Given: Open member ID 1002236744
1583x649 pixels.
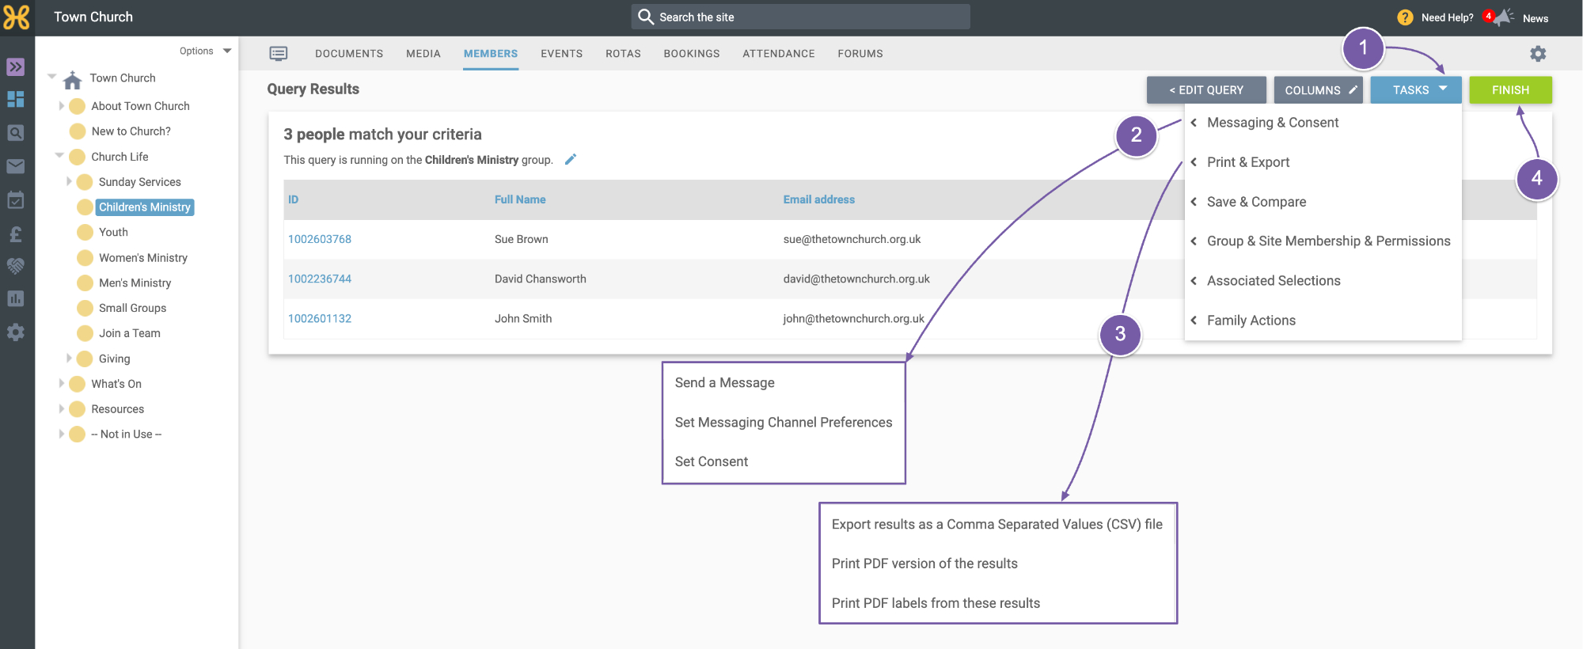Looking at the screenshot, I should [x=320, y=279].
